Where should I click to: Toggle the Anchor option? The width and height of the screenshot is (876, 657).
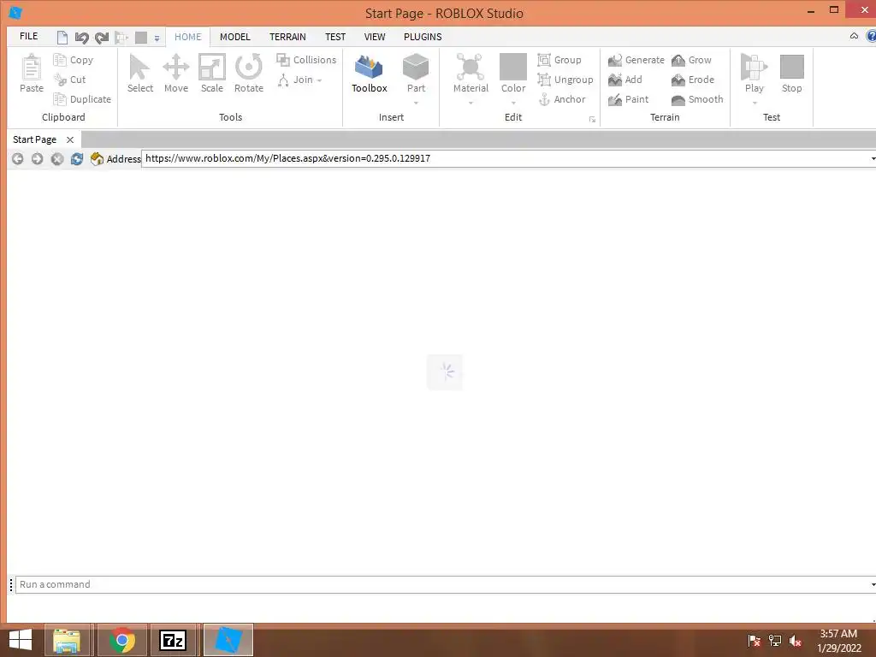(562, 99)
